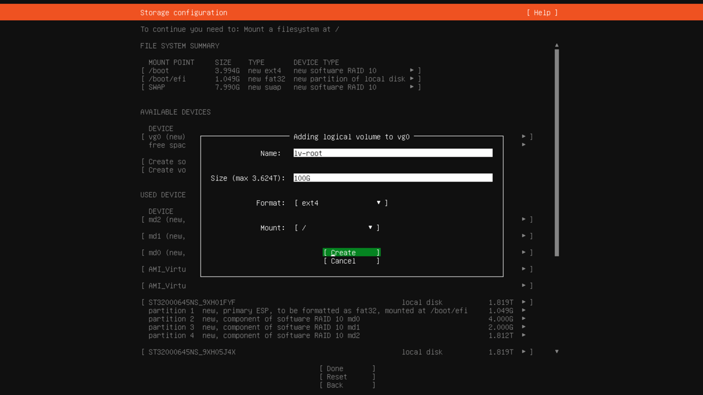Click the scrollbar up arrow
This screenshot has width=703, height=395.
(x=556, y=46)
